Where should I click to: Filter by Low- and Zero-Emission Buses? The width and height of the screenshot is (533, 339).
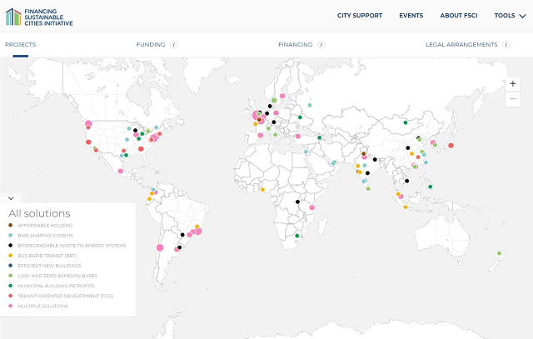click(x=57, y=276)
